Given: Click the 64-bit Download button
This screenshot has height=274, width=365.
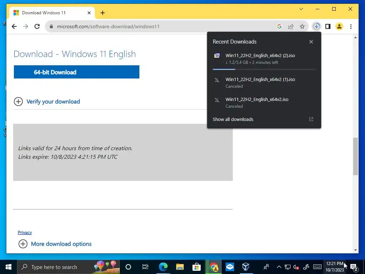Looking at the screenshot, I should pyautogui.click(x=77, y=72).
